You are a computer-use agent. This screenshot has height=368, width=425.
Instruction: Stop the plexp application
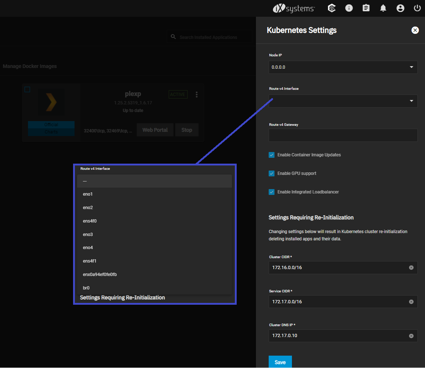click(x=187, y=130)
